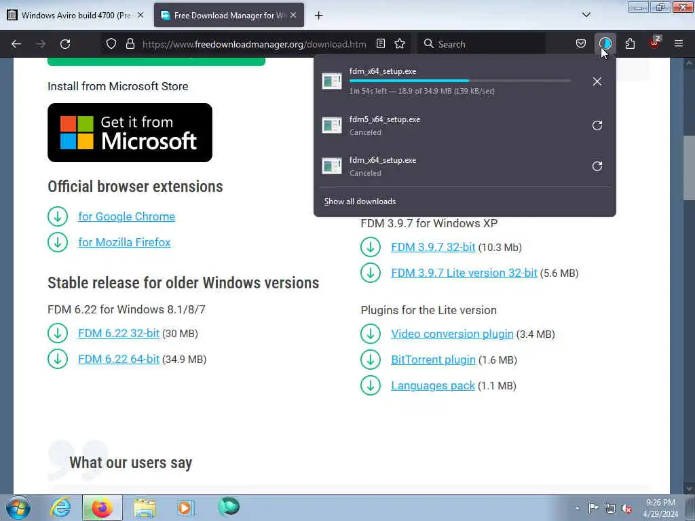
Task: Click the muted volume tray icon
Action: pos(626,509)
